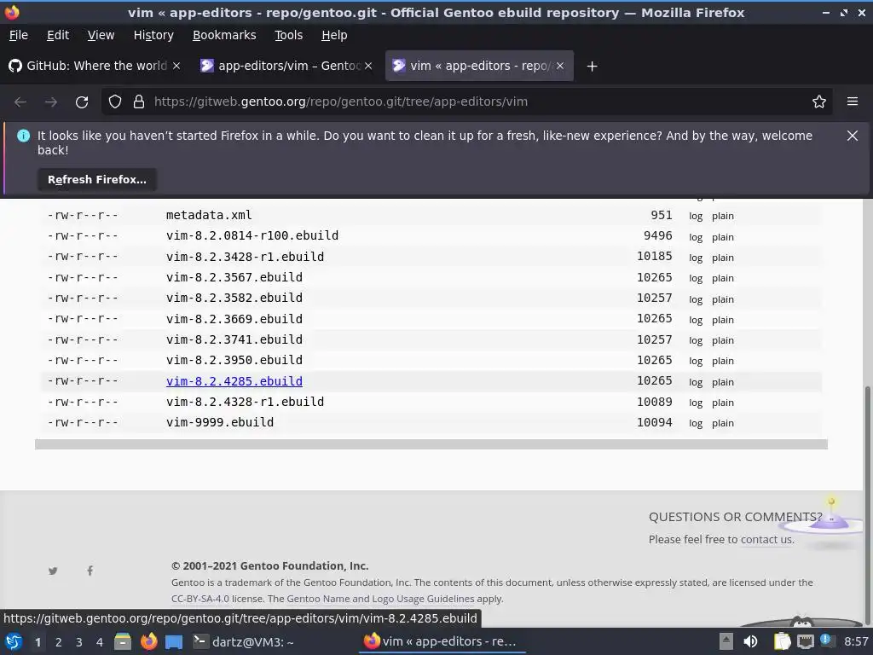View log for vim-8.2.3567.ebuild
873x655 pixels.
tap(696, 279)
